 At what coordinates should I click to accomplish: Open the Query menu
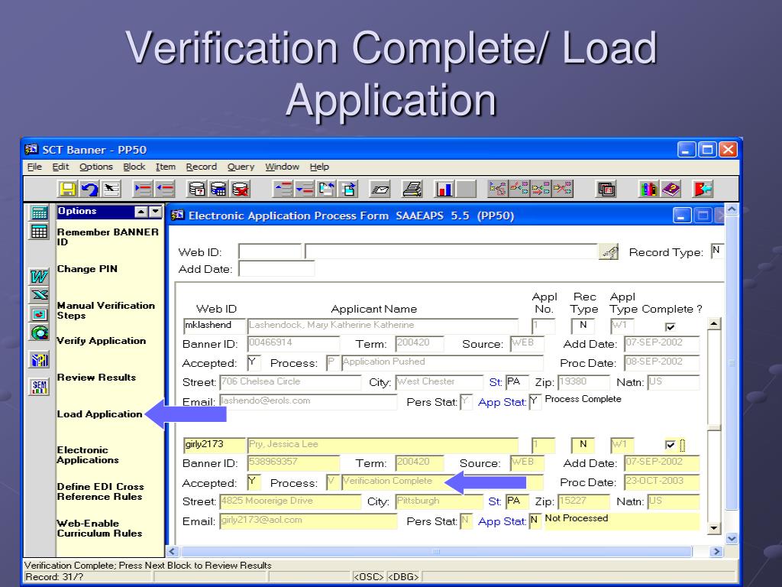coord(241,167)
